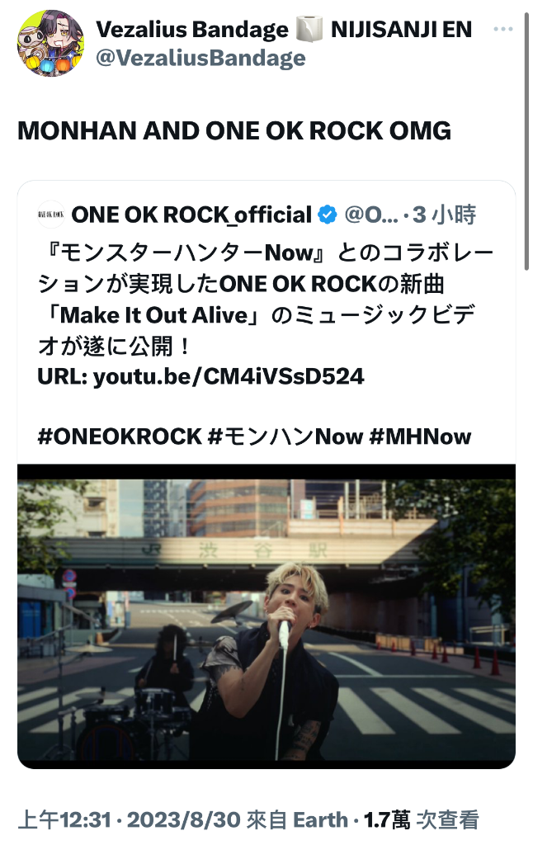Click the quoted tweet Japanese text body
Viewport: 533px width, 845px height.
[x=265, y=299]
